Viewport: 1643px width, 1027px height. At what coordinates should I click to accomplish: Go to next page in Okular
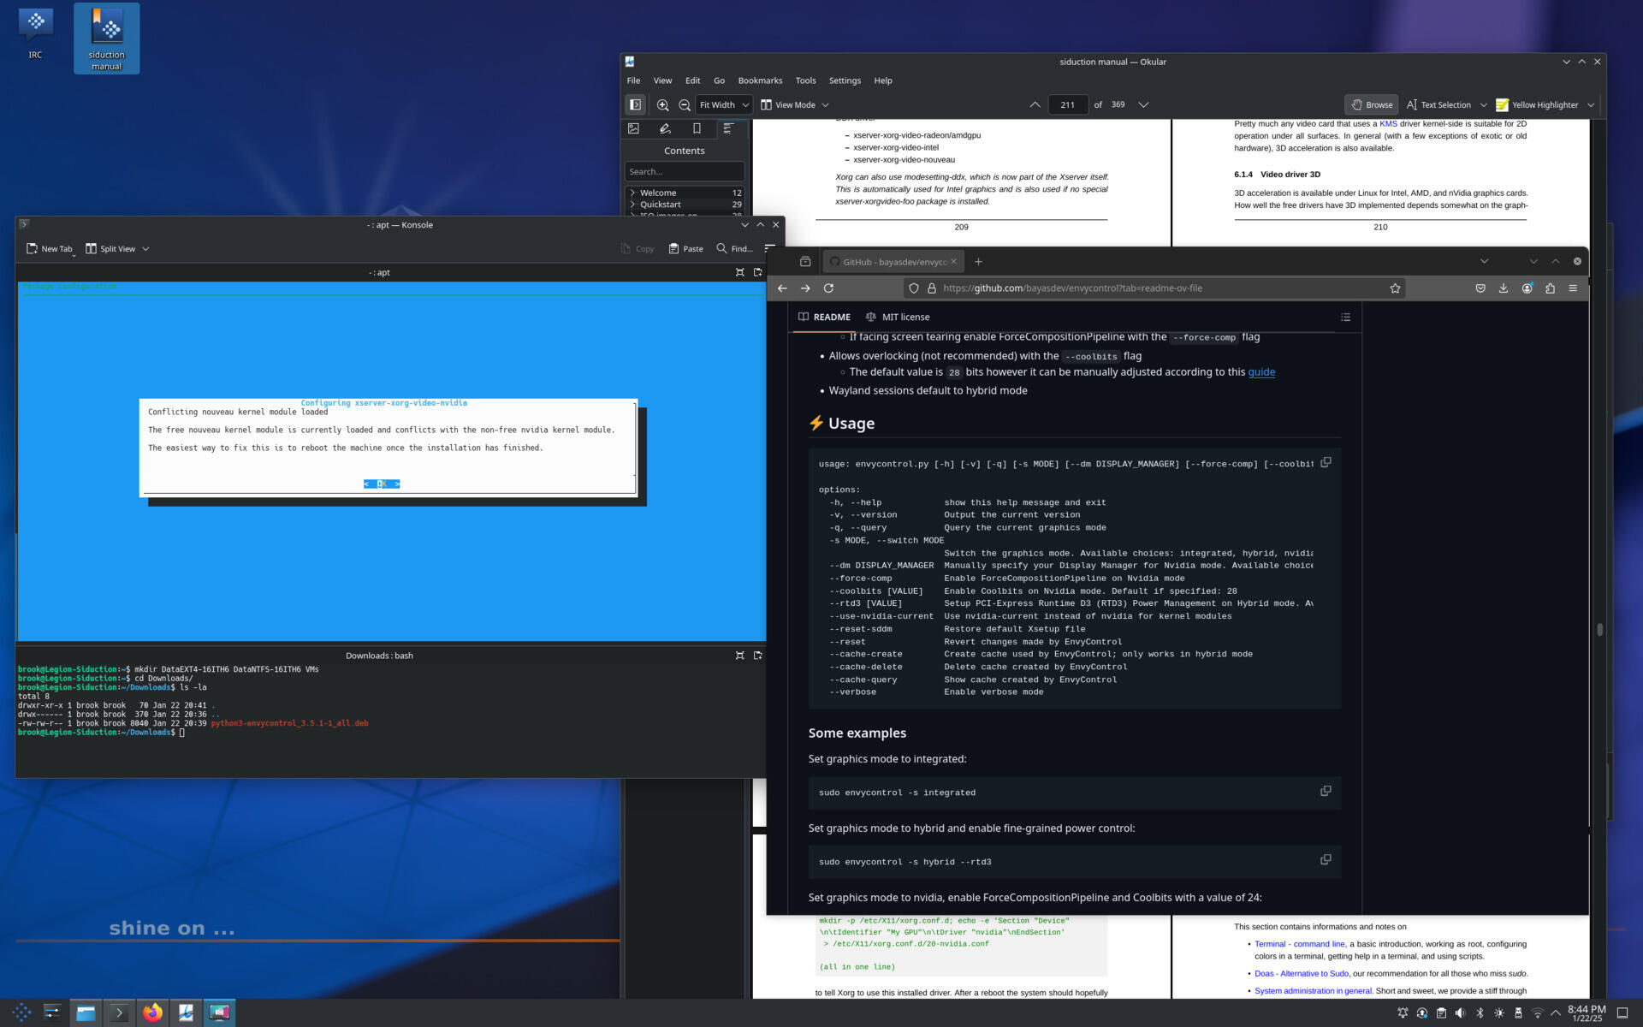click(x=1143, y=104)
